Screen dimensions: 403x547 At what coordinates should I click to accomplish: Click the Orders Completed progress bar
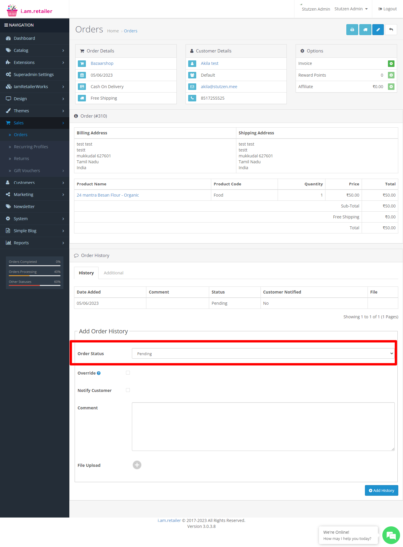point(35,266)
